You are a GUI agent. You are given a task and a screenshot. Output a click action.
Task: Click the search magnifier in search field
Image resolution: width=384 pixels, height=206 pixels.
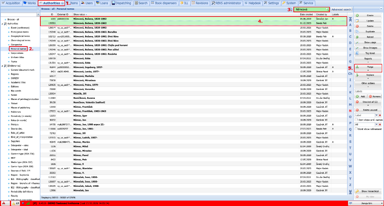point(327,9)
